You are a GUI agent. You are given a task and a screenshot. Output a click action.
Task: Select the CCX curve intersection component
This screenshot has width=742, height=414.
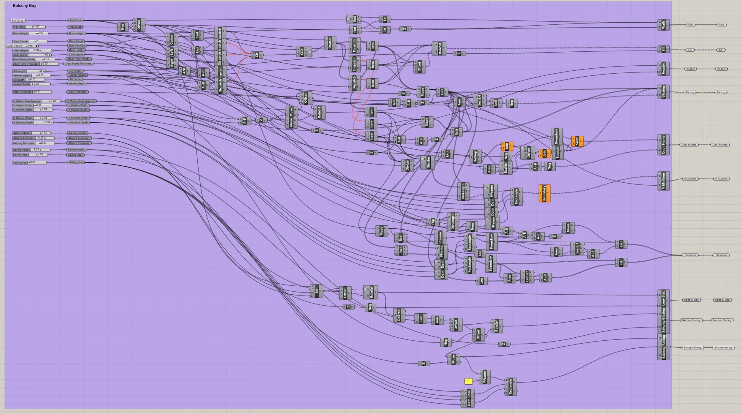pos(304,52)
